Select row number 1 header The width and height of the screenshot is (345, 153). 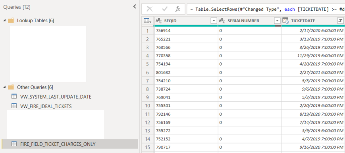148,31
